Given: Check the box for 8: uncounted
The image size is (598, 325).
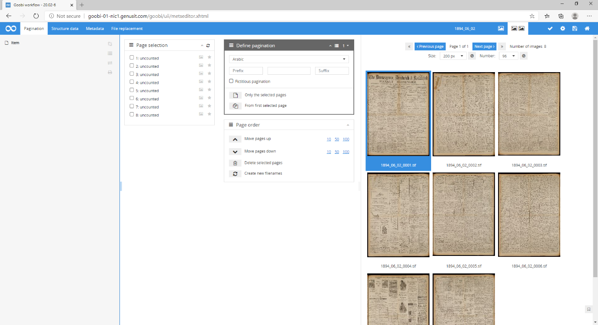Looking at the screenshot, I should pyautogui.click(x=132, y=114).
